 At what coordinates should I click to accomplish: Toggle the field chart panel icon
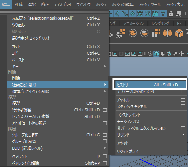127,54
